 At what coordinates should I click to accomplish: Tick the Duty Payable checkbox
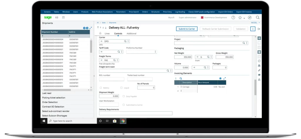[124, 96]
